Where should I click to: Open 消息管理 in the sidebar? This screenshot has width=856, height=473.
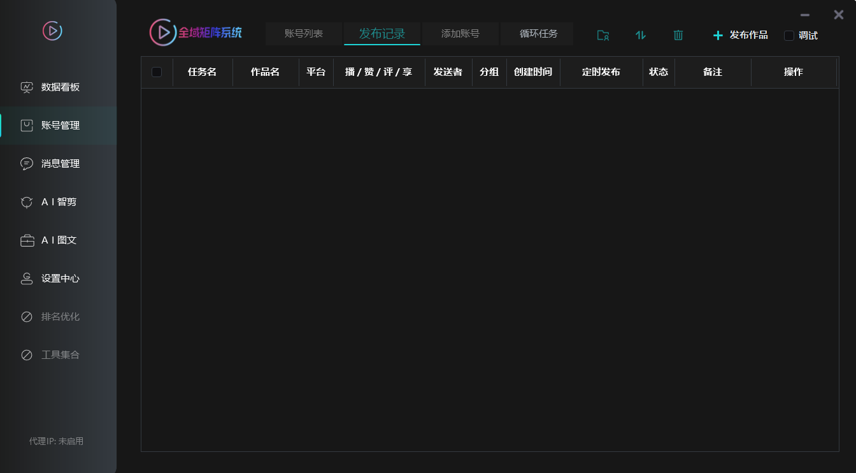(61, 164)
